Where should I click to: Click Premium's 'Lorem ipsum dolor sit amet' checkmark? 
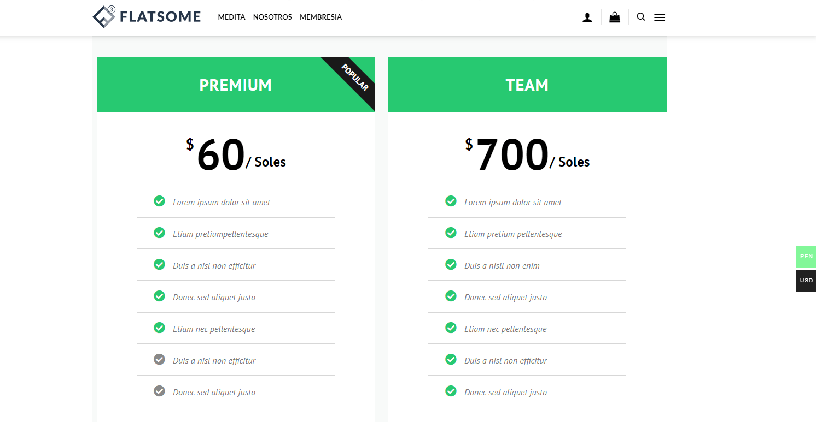(x=159, y=201)
